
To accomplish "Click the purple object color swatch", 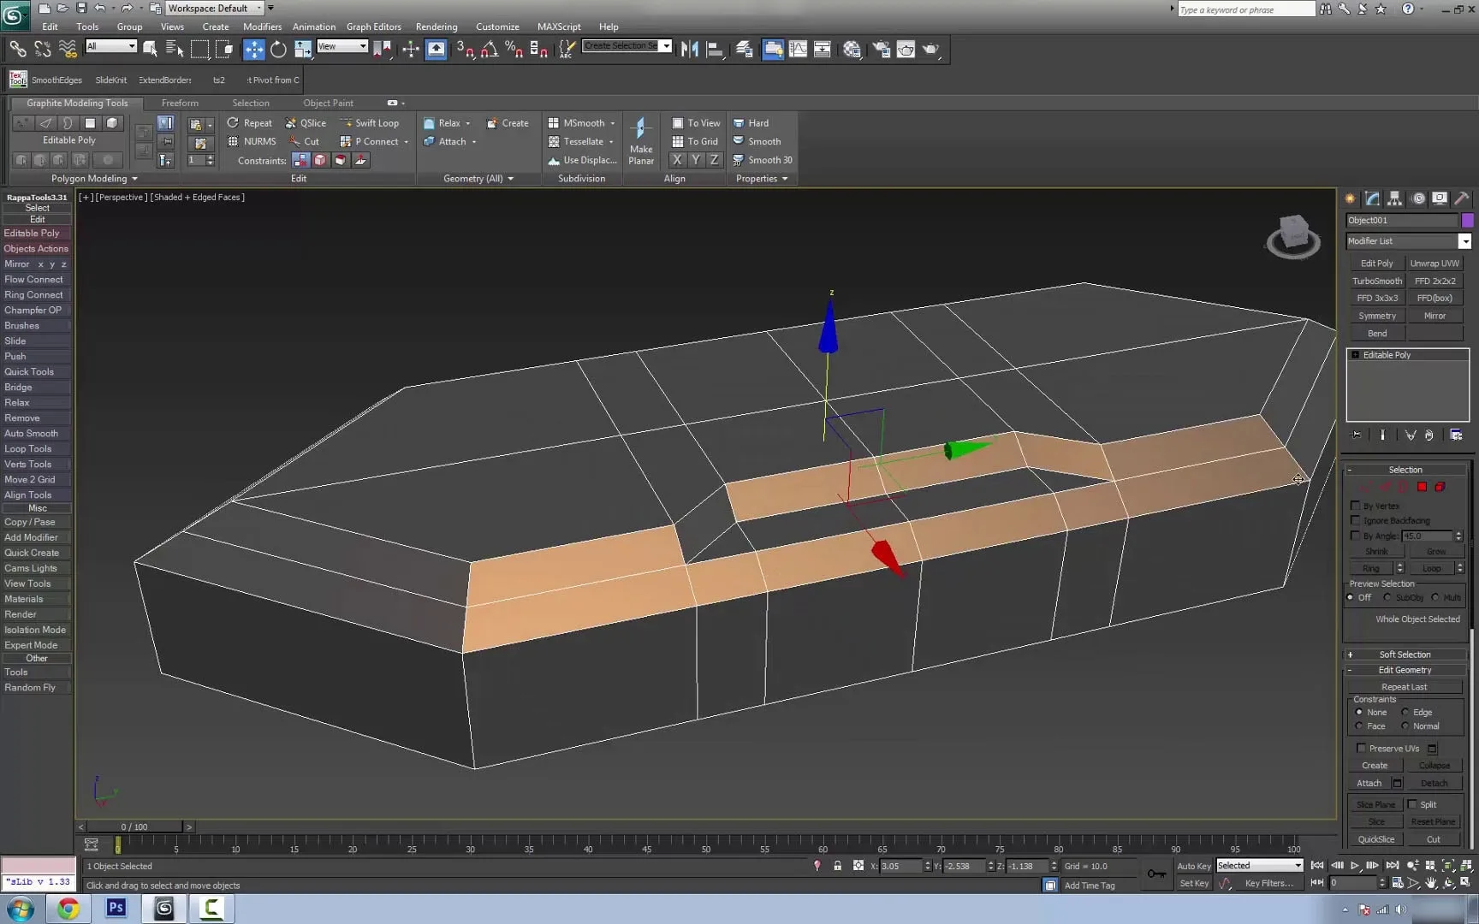I will tap(1467, 221).
